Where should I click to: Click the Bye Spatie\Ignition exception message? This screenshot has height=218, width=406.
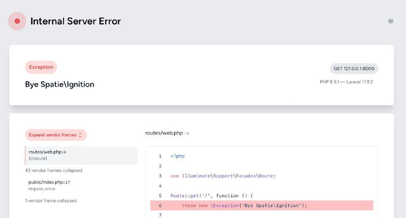[x=59, y=84]
